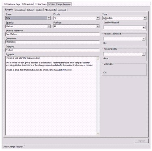
Task: Open the Custom tab
Action: 39,10
